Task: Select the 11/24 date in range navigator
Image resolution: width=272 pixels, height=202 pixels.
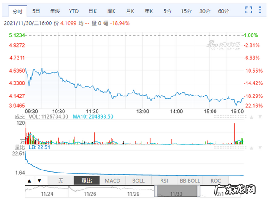Action: click(x=47, y=194)
